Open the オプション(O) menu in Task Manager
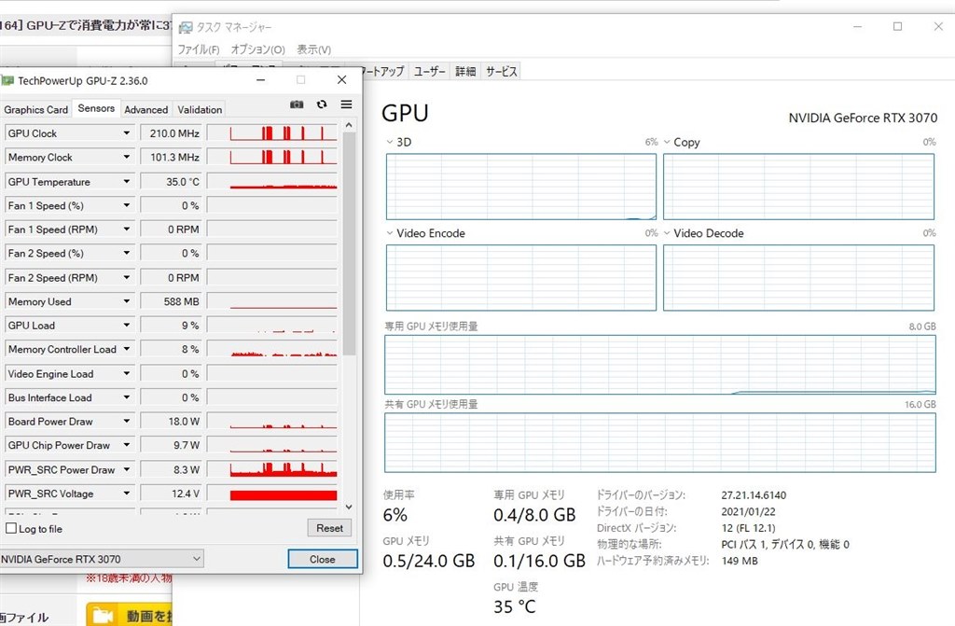955x626 pixels. 257,49
